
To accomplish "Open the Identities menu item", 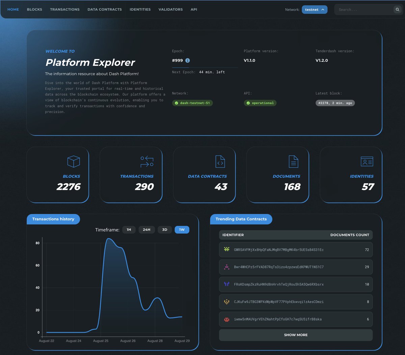I will 140,9.
